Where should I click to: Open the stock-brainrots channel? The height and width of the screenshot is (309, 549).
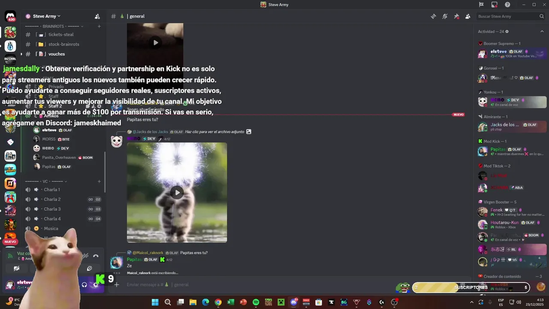click(63, 44)
